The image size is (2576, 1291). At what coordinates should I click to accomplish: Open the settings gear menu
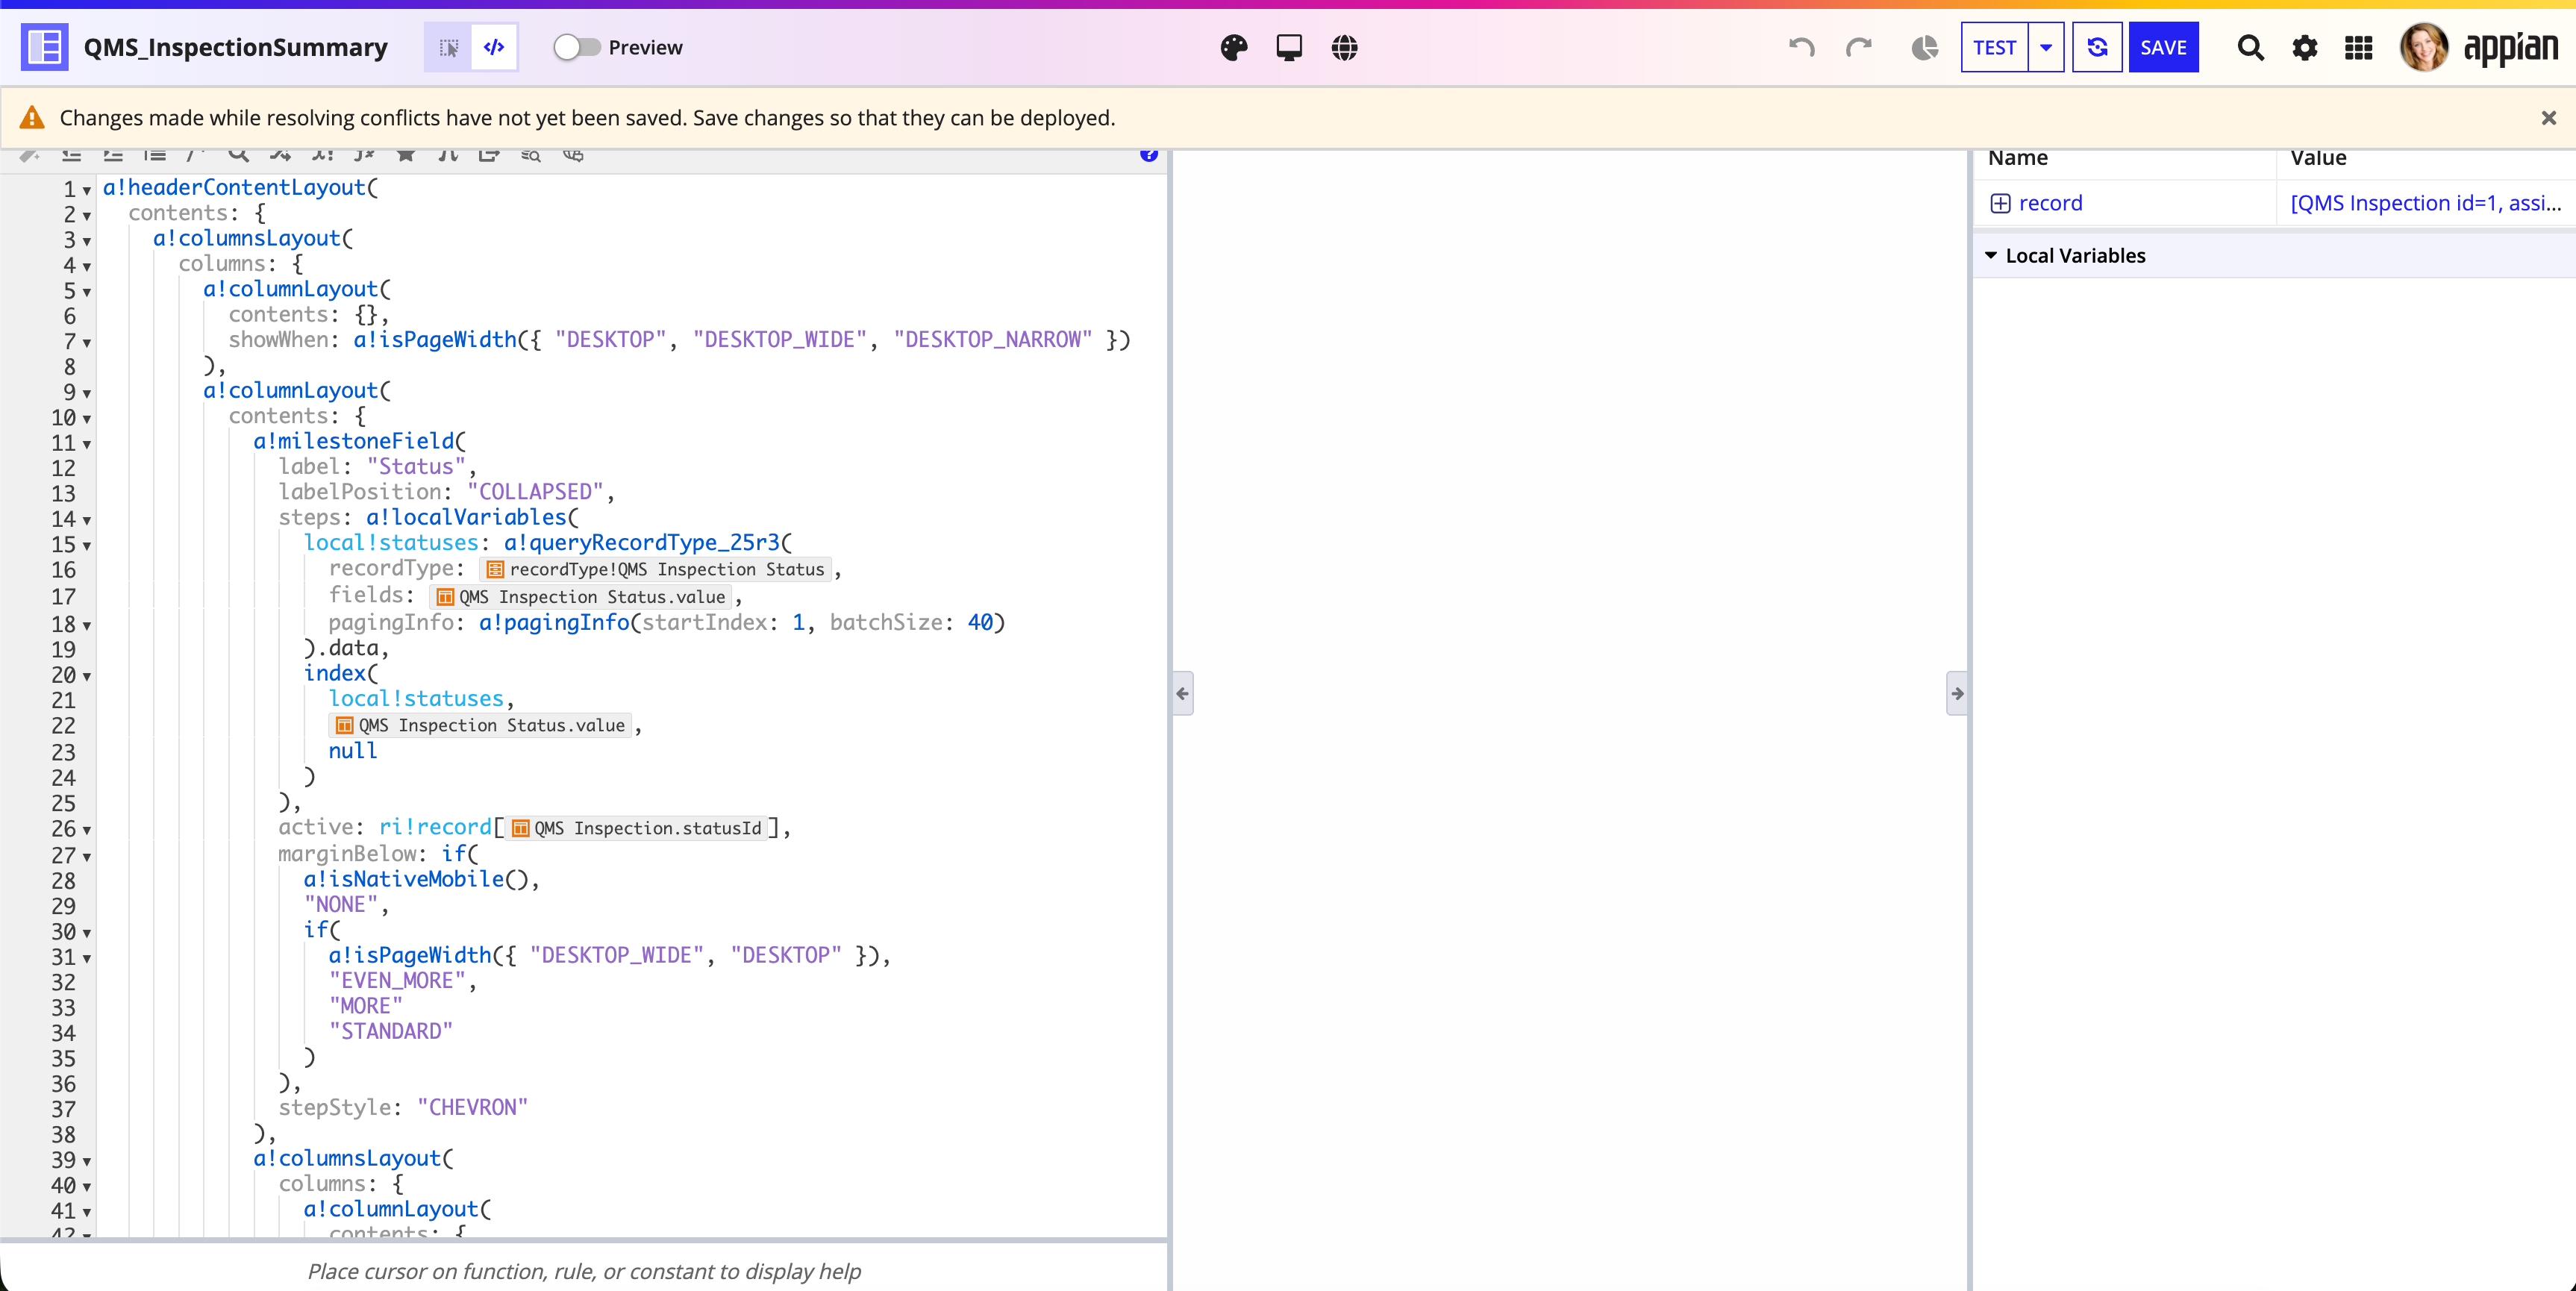(x=2304, y=47)
